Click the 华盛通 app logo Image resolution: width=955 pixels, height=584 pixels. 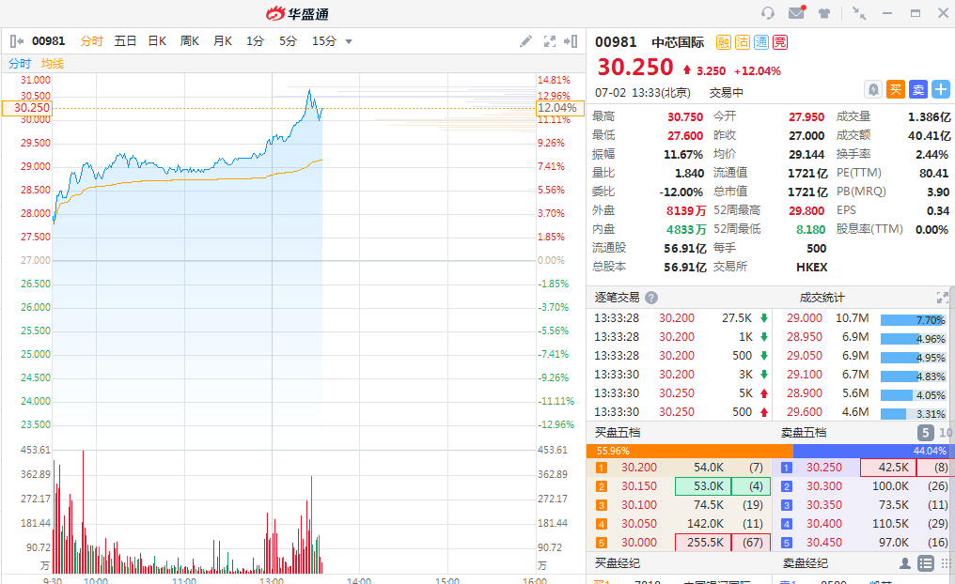pos(298,13)
